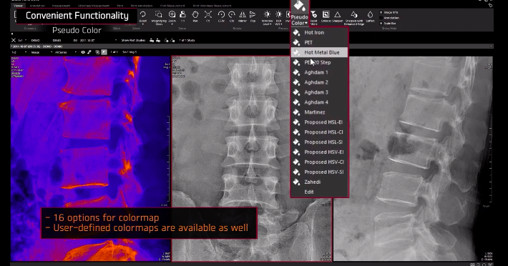Select PET 20 Step colormap
508x266 pixels.
[x=319, y=62]
